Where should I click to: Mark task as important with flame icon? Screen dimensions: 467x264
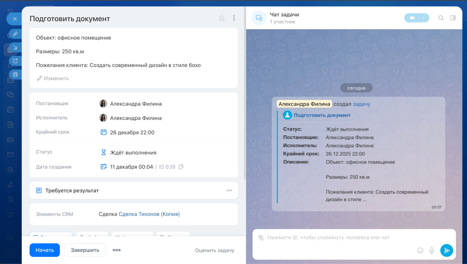pos(222,18)
